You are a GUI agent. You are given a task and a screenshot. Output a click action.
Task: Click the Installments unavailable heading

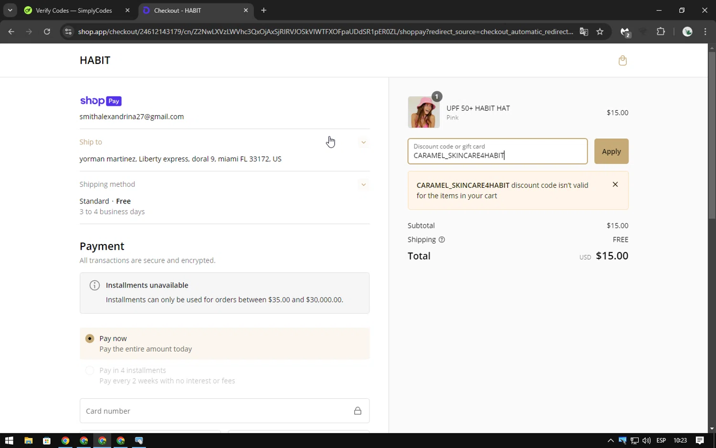[147, 285]
